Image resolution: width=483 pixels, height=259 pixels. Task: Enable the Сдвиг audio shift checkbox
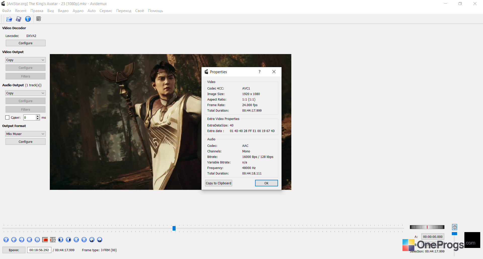pos(7,117)
